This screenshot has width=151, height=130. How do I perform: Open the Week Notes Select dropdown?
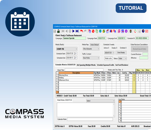point(100,101)
